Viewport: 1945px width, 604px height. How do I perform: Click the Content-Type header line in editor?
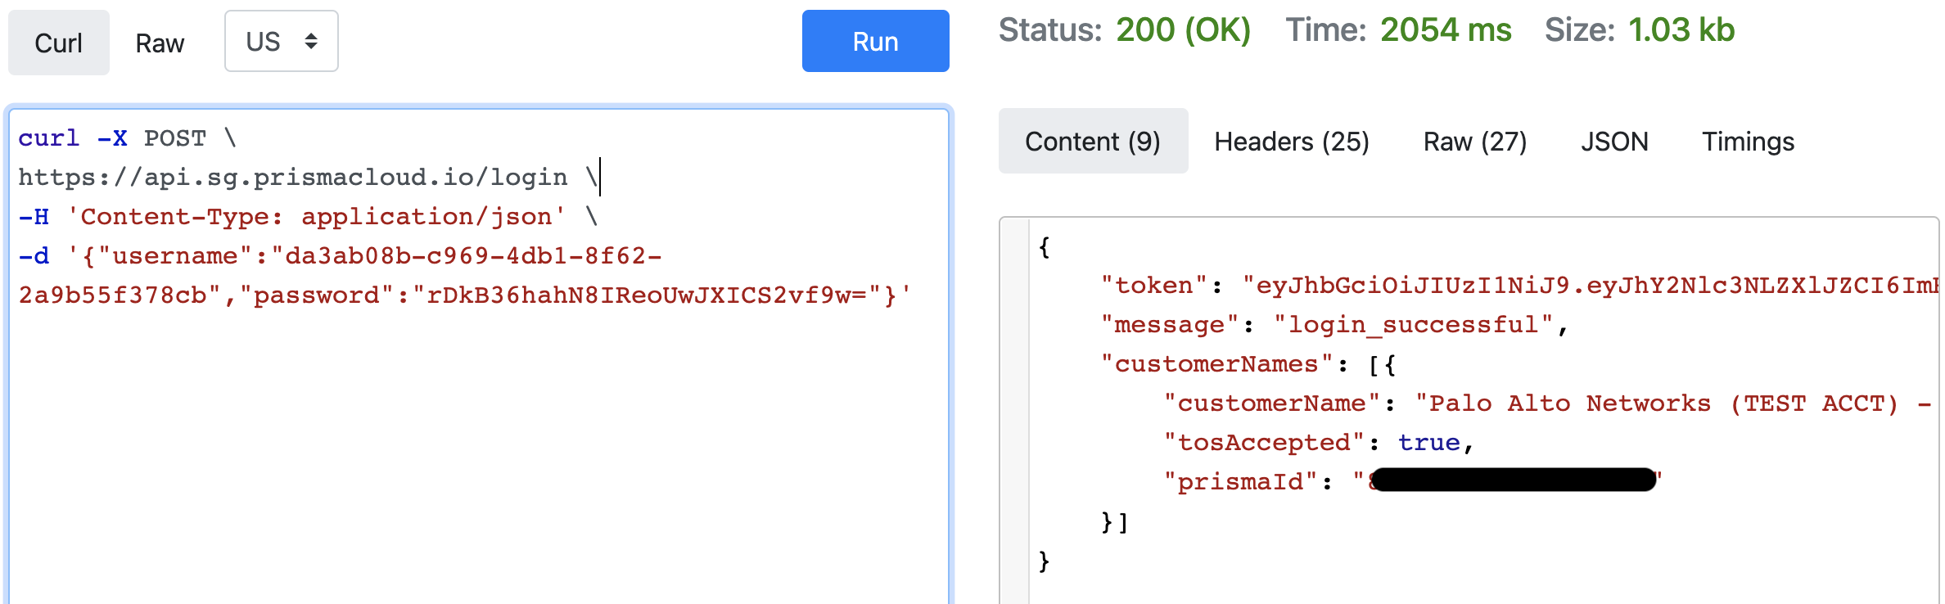coord(315,217)
